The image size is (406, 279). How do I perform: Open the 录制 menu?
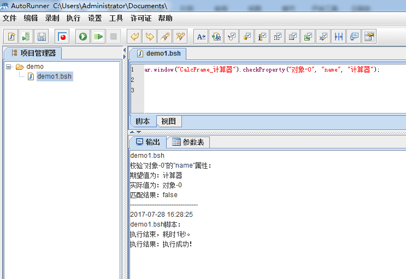[x=52, y=18]
